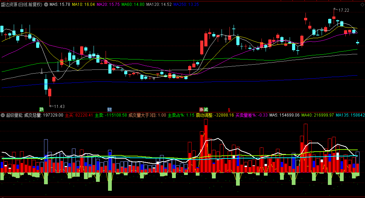
Task: Click the green 减 event marker
Action: tap(206, 109)
